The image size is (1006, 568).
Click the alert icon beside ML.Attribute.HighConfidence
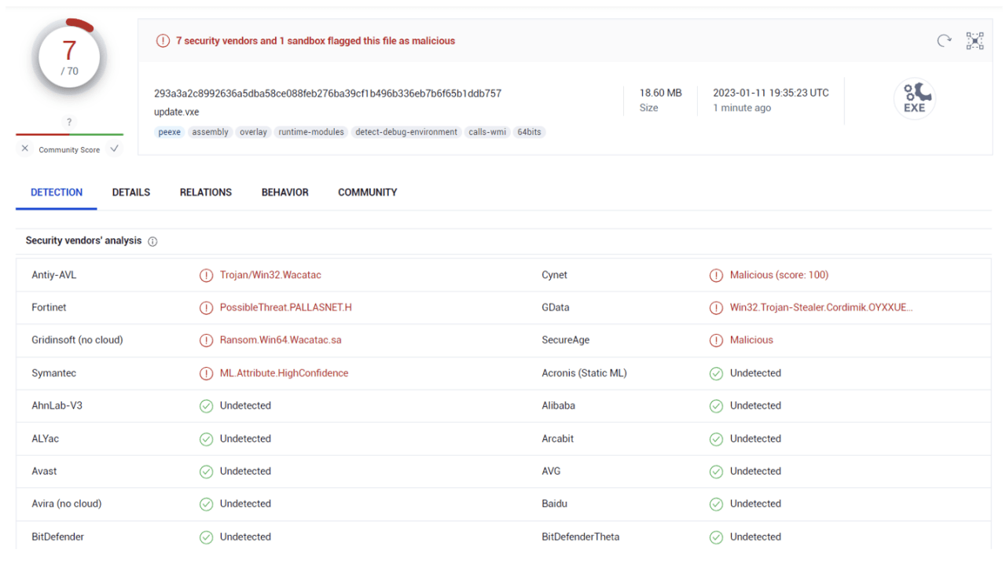pyautogui.click(x=206, y=373)
